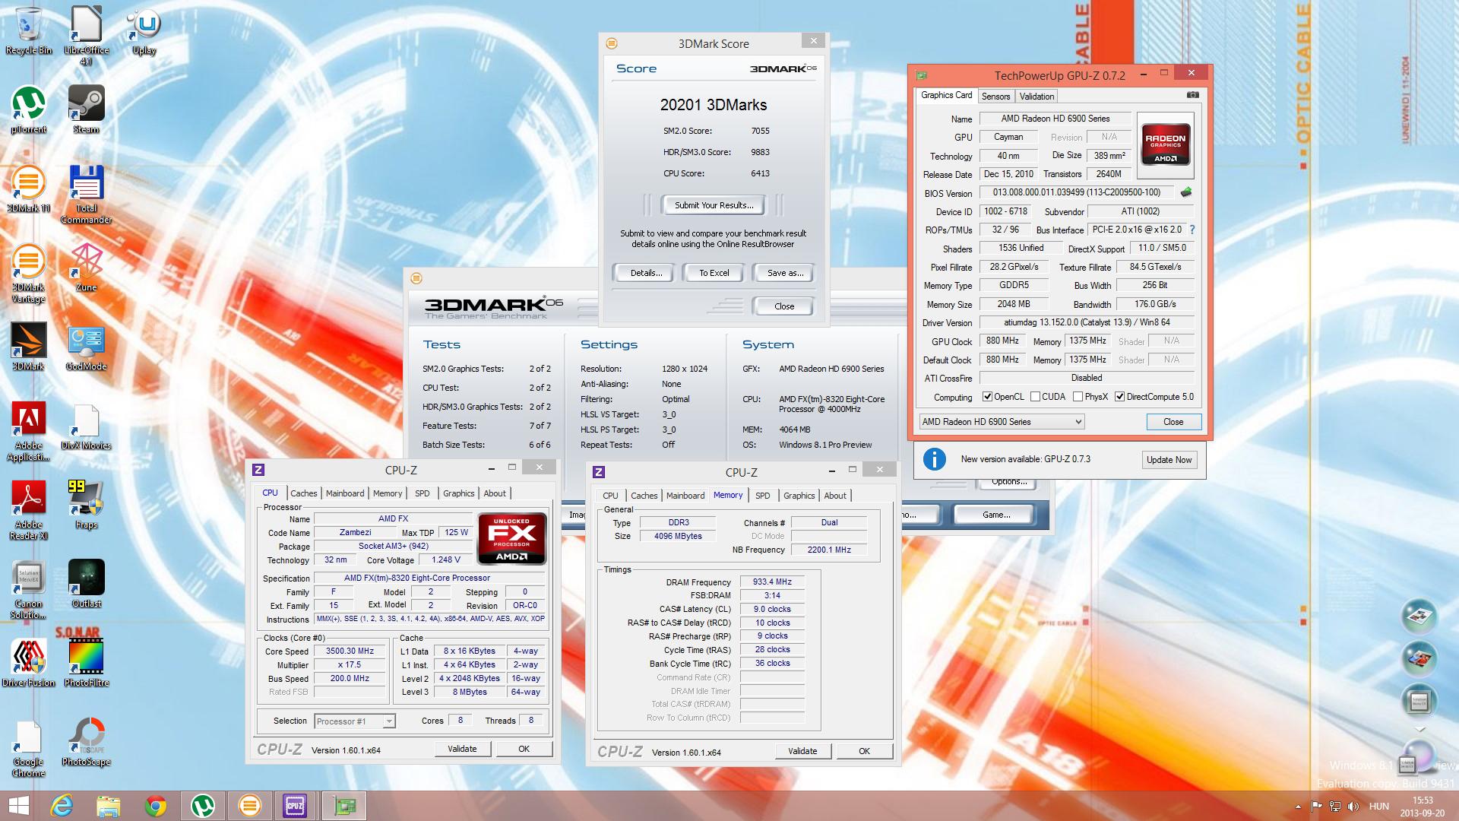Click Update Now for GPU-Z
Viewport: 1459px width, 821px height.
(1169, 460)
